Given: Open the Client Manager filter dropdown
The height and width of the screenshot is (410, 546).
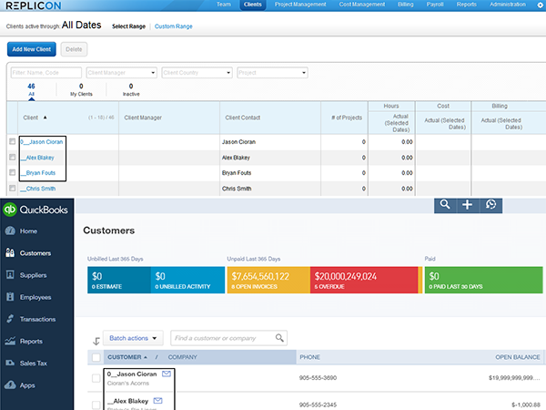Looking at the screenshot, I should click(122, 73).
